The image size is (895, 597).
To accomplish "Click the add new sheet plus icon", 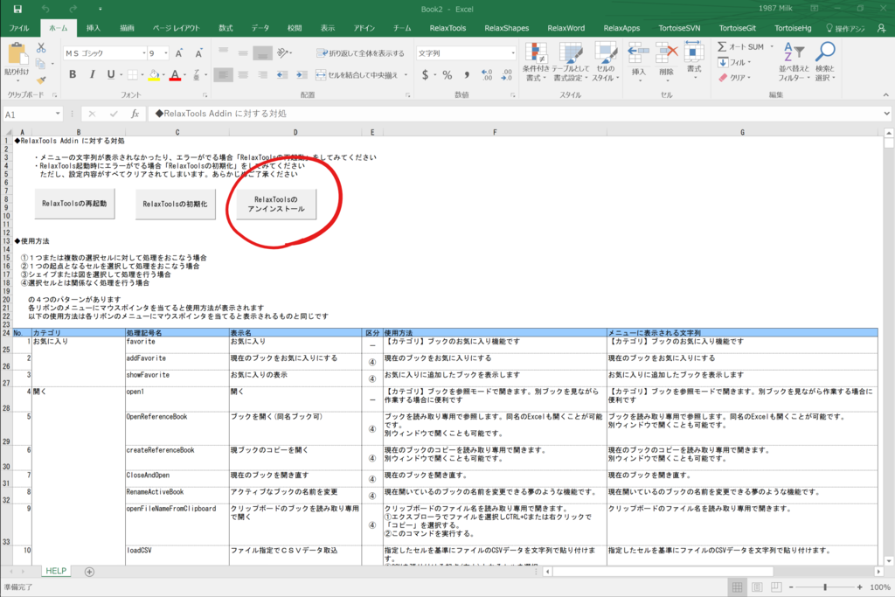I will pos(89,572).
